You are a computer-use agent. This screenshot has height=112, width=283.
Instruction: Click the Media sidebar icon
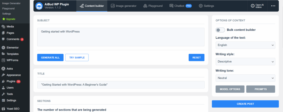3,27
